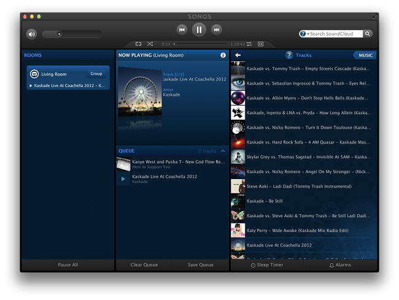Click butterfly artwork thumbnail for Be Still Ladi Dadi
This screenshot has width=399, height=300.
[238, 216]
